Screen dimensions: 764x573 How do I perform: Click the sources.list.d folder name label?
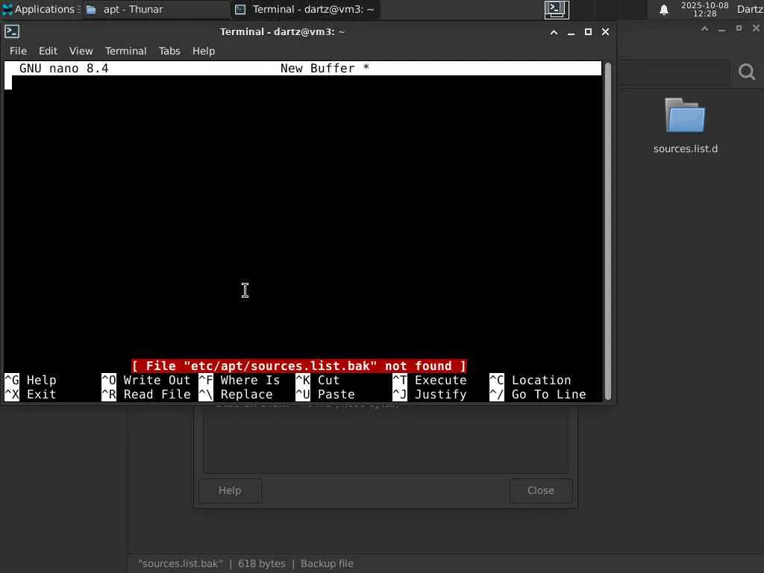coord(685,148)
